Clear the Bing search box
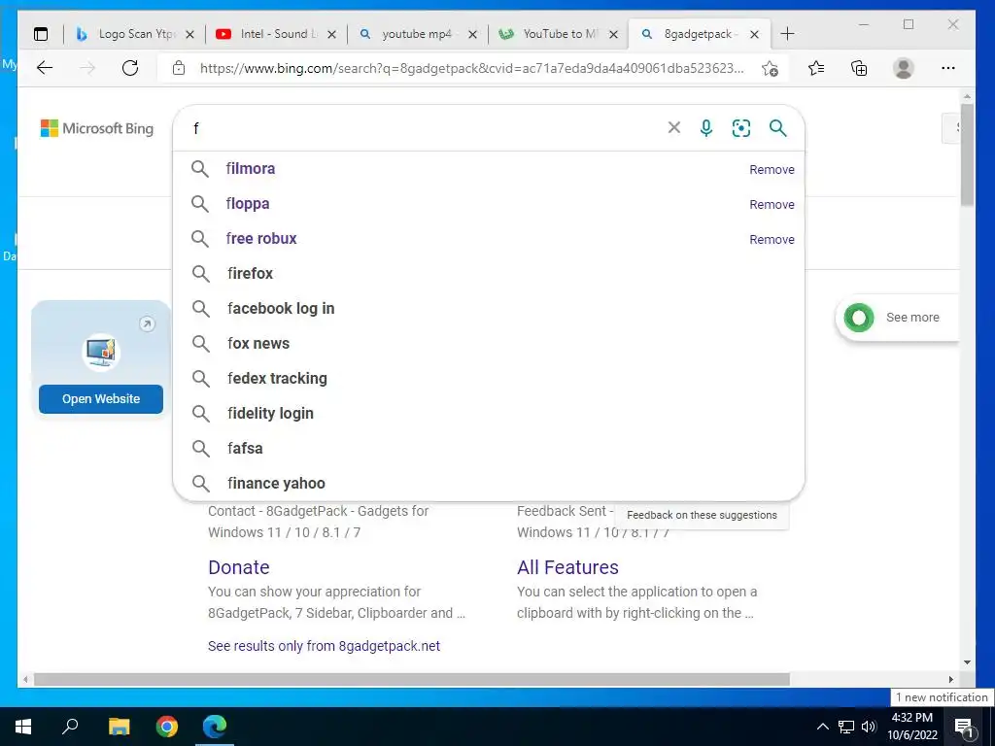Image resolution: width=995 pixels, height=746 pixels. (674, 128)
